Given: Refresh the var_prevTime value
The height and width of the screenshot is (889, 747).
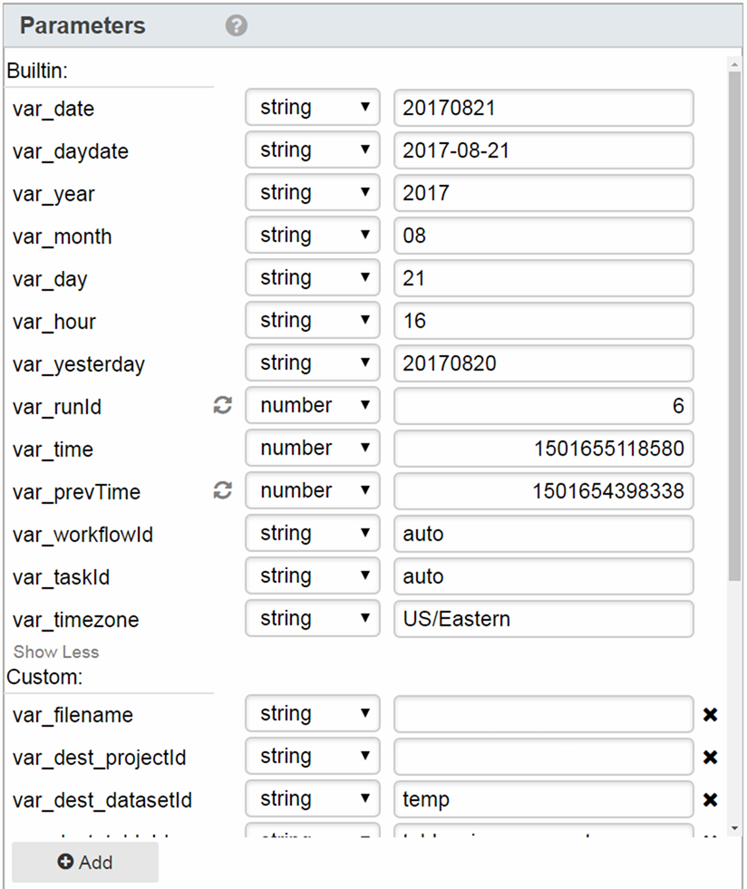Looking at the screenshot, I should (223, 491).
